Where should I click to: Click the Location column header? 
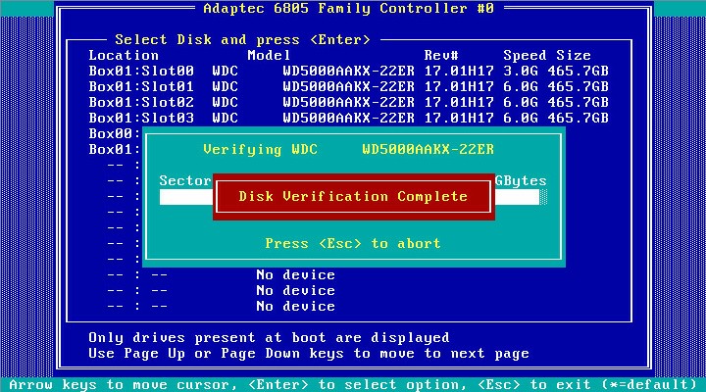coord(124,56)
